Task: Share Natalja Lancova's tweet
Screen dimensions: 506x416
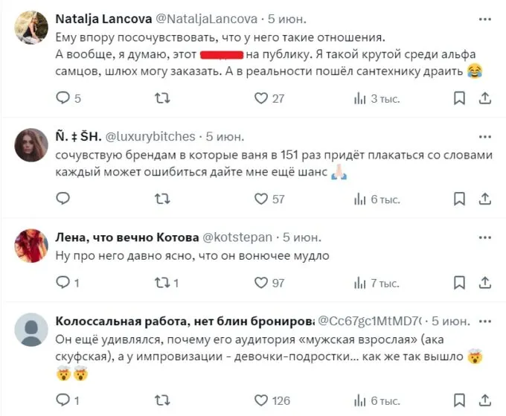Action: coord(484,98)
